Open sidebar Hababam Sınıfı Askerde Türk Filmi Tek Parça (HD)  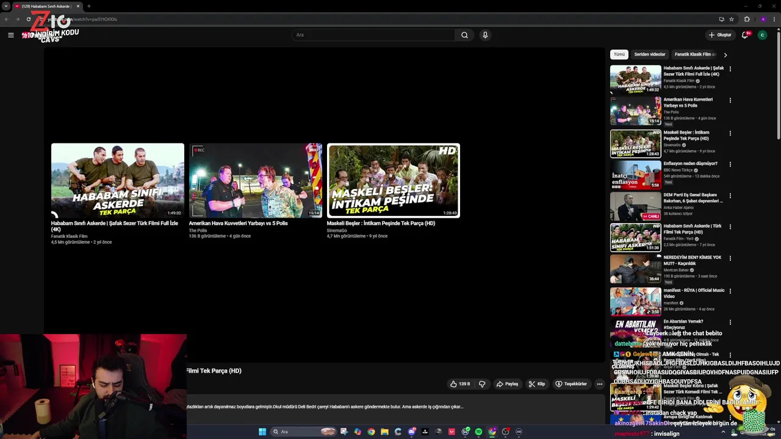[x=692, y=229]
